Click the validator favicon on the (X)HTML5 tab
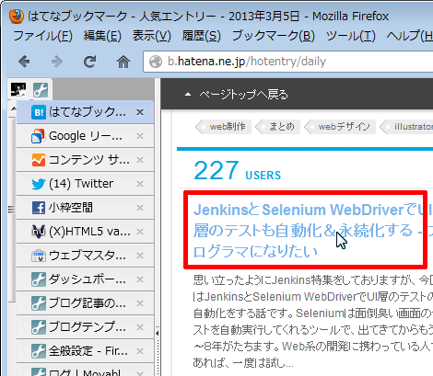Viewport: 433px width, 376px height. pos(39,232)
